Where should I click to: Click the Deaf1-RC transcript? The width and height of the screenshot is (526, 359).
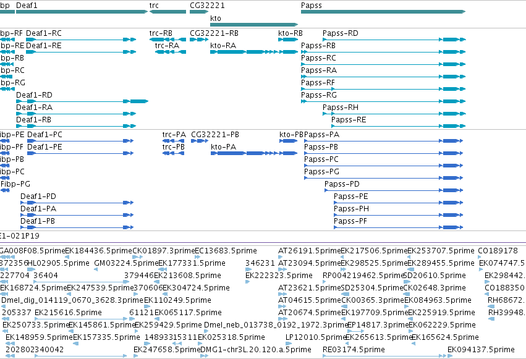(81, 40)
